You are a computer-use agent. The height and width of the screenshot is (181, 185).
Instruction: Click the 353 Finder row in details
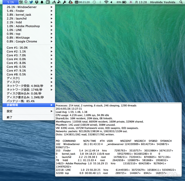pos(114,150)
